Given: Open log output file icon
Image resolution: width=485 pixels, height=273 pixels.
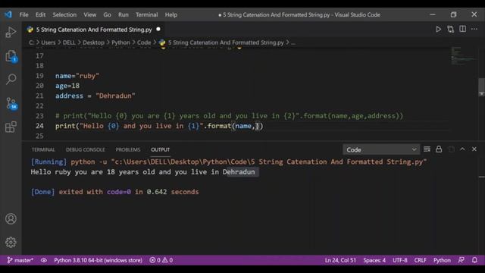Looking at the screenshot, I should coord(451,149).
